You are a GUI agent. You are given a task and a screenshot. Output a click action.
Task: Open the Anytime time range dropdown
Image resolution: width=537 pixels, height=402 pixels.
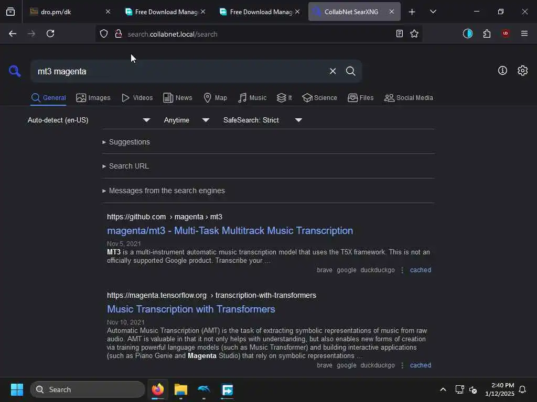[x=186, y=120]
